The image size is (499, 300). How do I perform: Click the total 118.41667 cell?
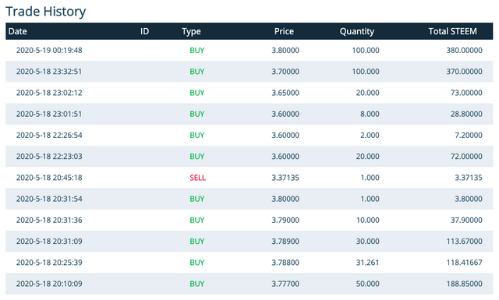(x=464, y=263)
